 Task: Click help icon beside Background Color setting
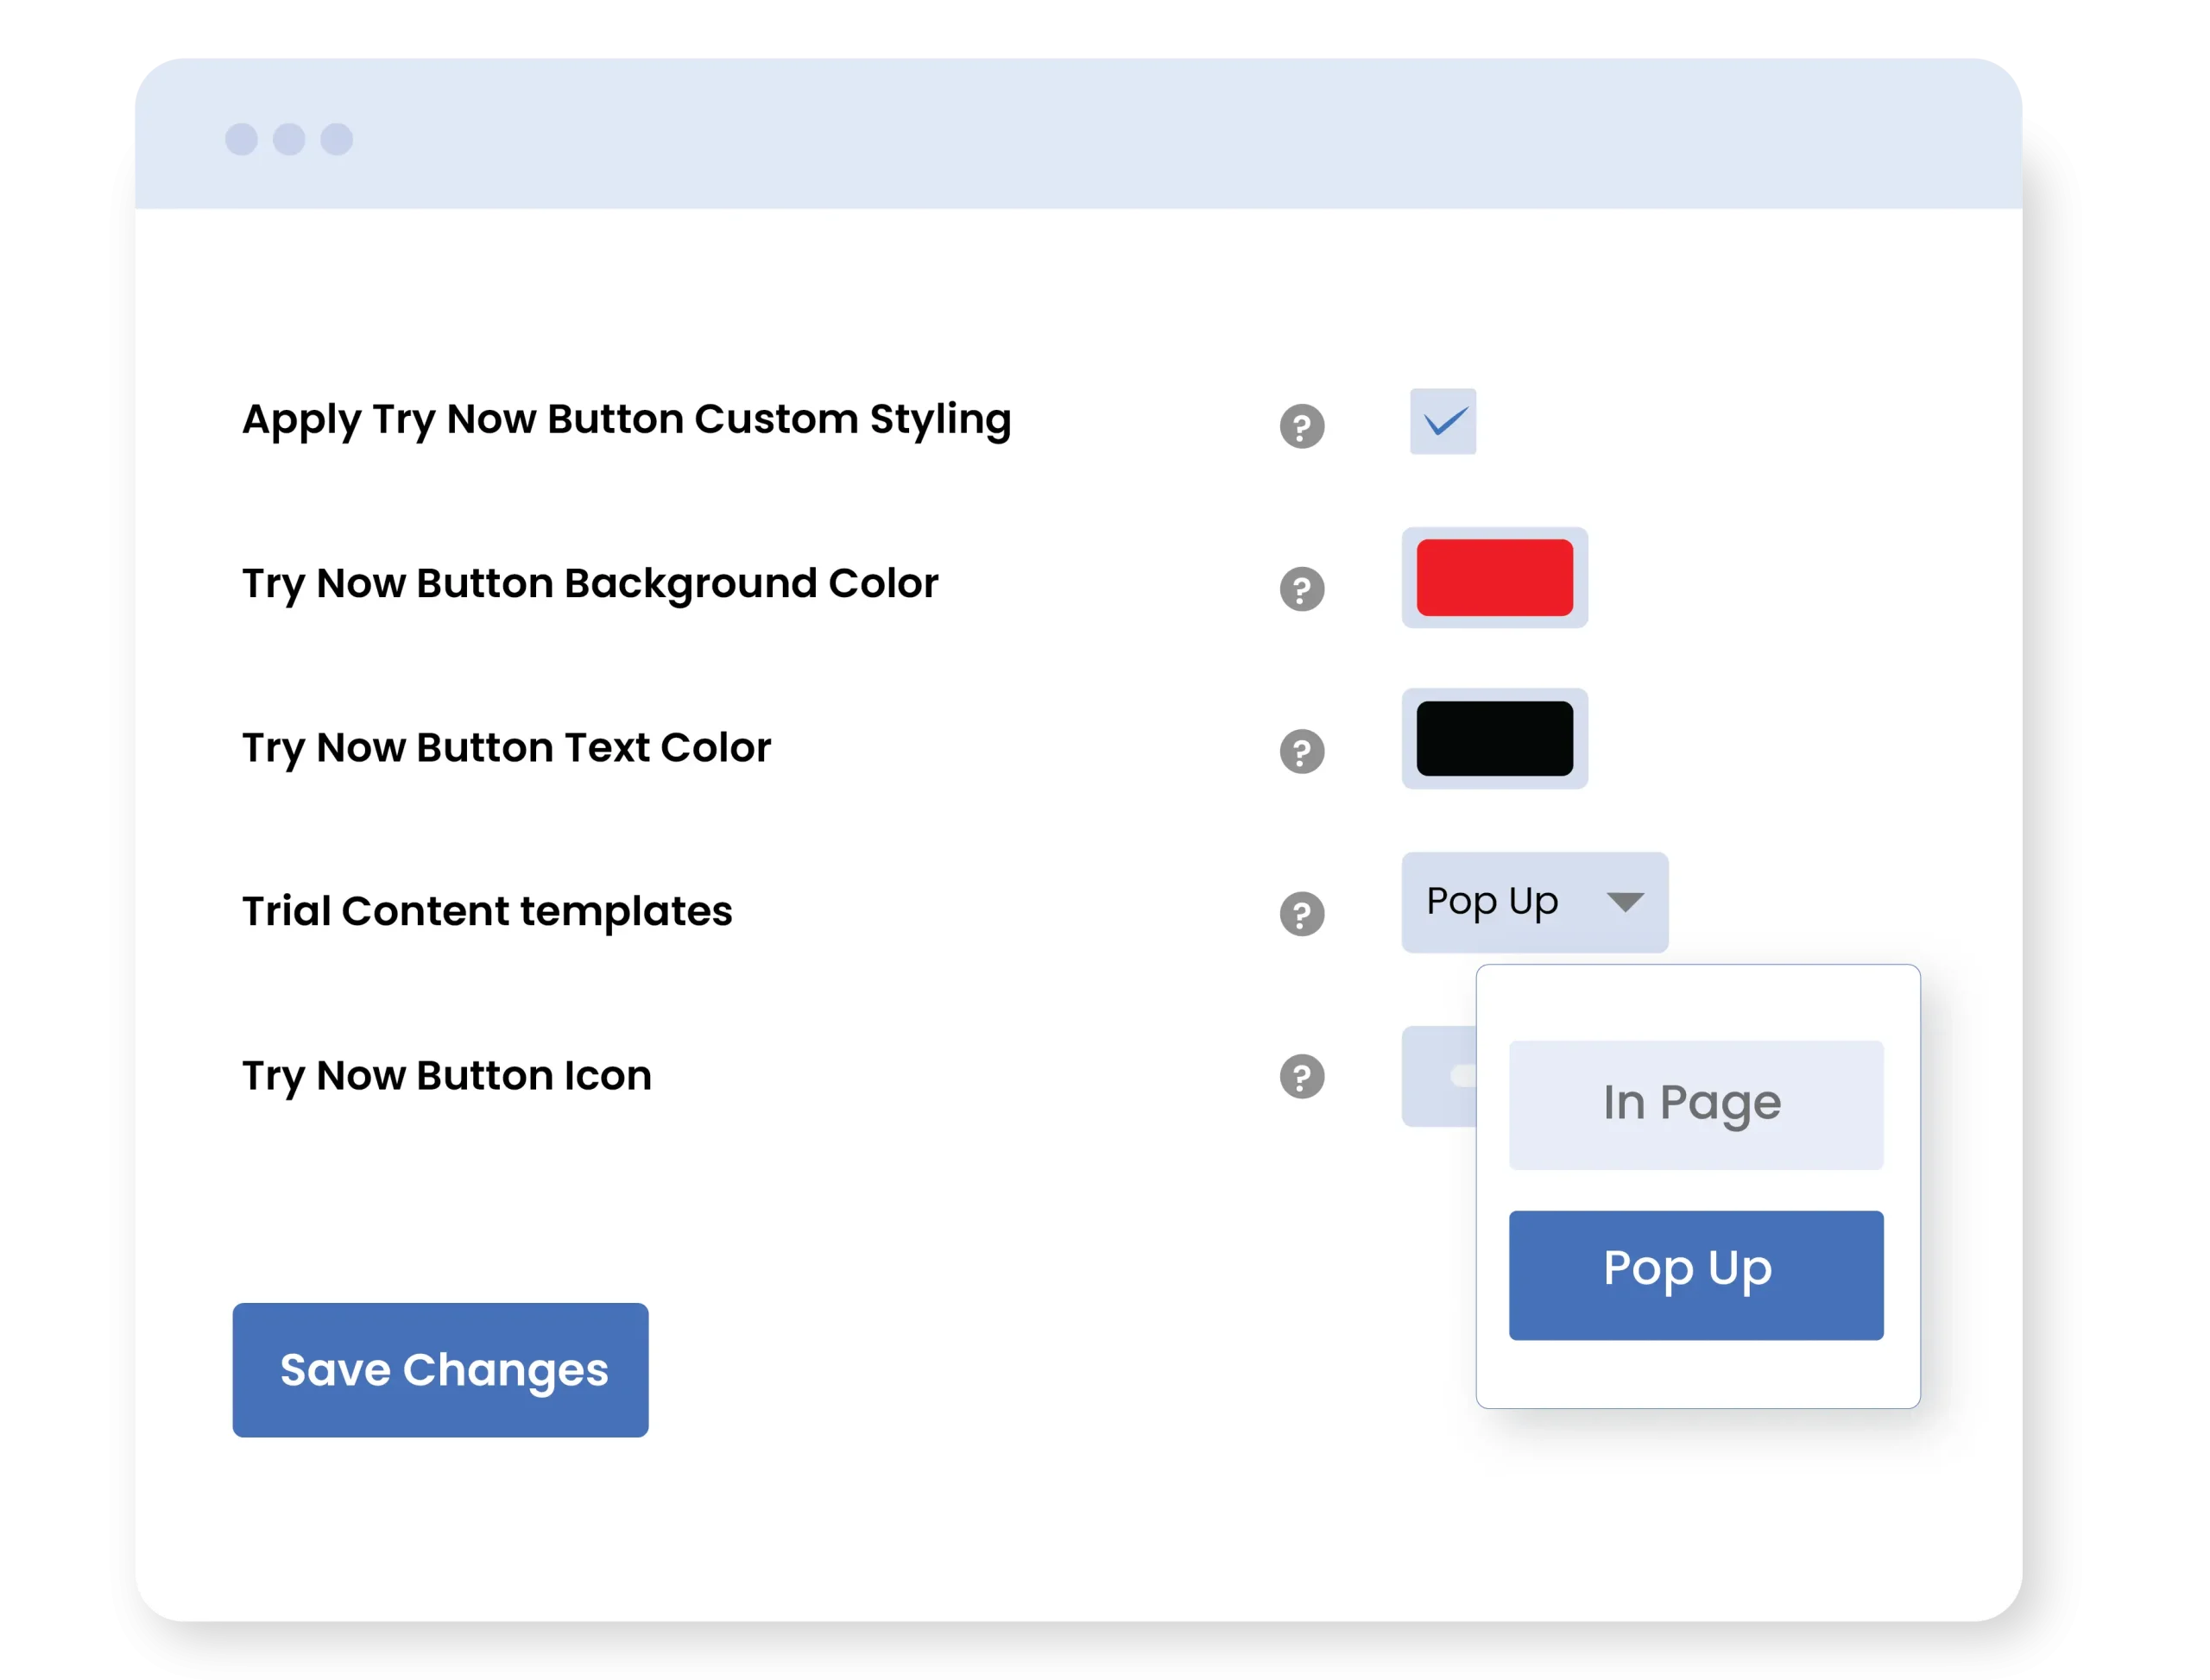1302,589
